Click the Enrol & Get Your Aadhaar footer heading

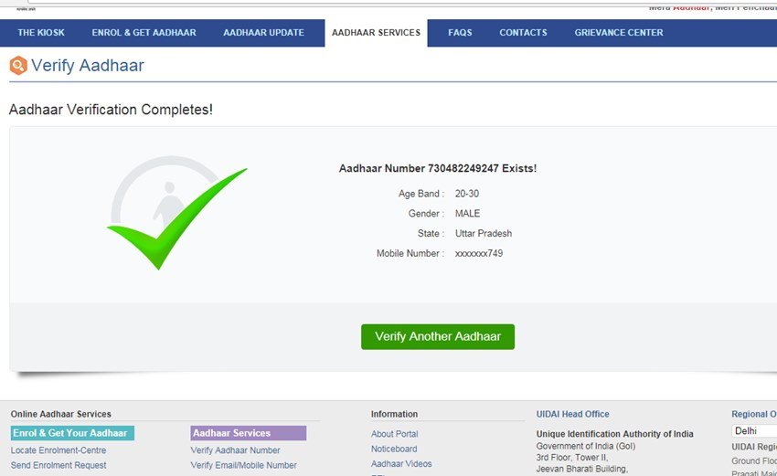tap(71, 433)
